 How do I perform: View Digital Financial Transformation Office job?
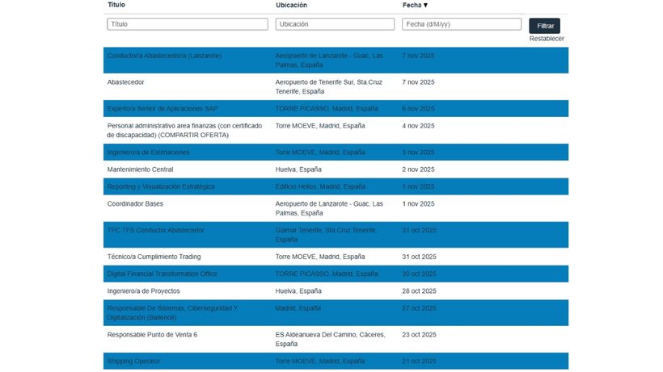[162, 274]
